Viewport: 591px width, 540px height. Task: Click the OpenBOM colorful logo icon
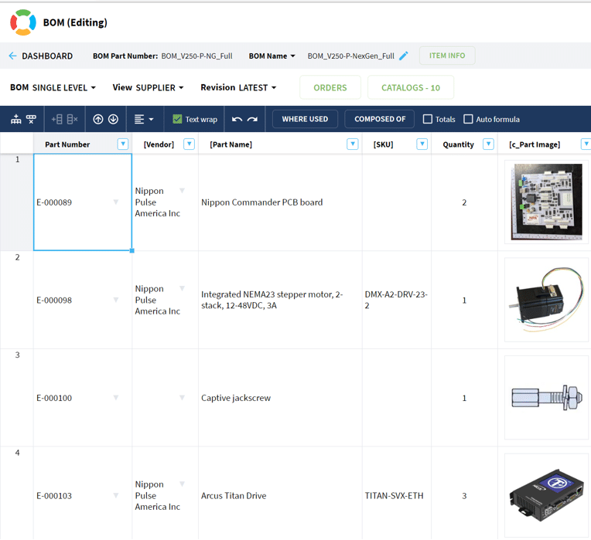[23, 22]
